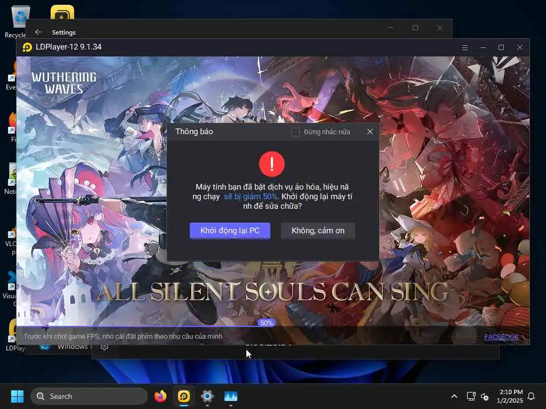Viewport: 546px width, 409px height.
Task: Maximize the LDPlayer window
Action: click(x=501, y=47)
